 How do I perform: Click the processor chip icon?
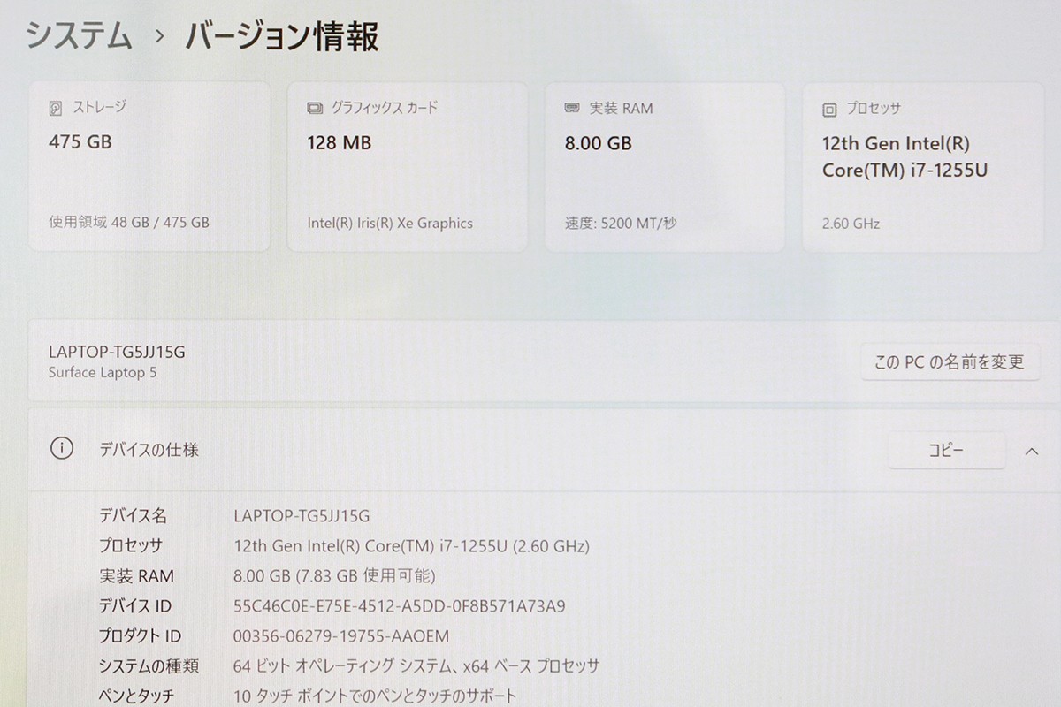pyautogui.click(x=829, y=110)
